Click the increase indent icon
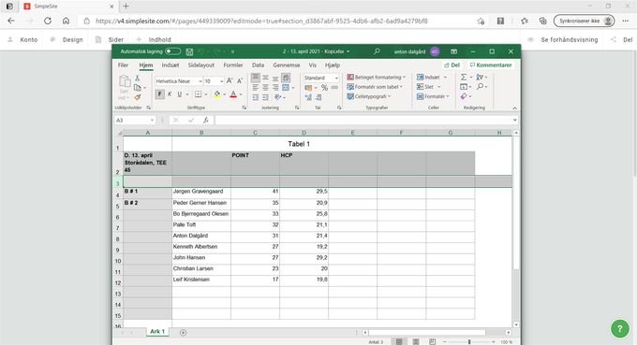The image size is (637, 345). (x=265, y=97)
